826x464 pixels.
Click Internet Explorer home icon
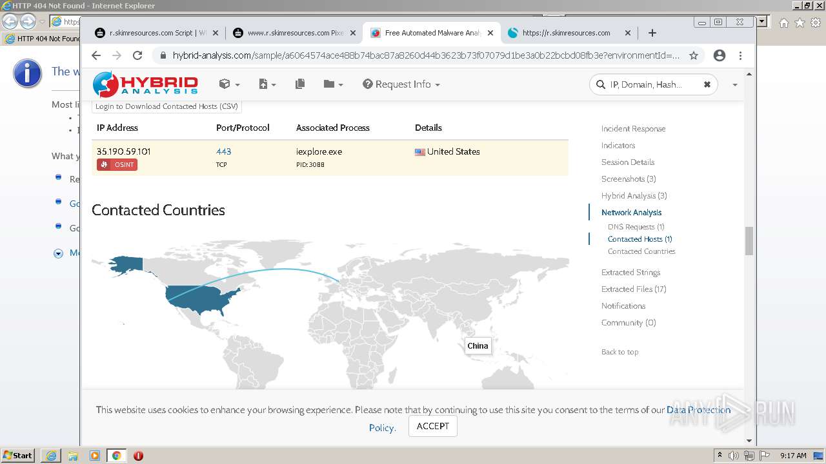[x=783, y=23]
